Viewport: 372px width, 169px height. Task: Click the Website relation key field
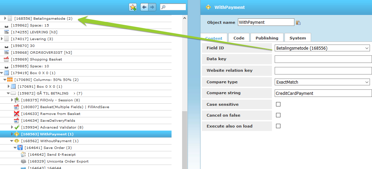point(323,71)
